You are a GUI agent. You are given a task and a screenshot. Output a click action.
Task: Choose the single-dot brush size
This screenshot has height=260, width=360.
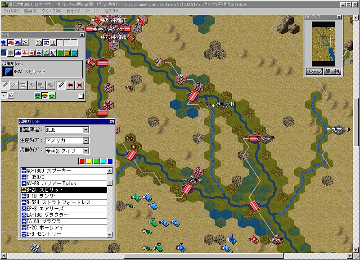[x=4, y=95]
